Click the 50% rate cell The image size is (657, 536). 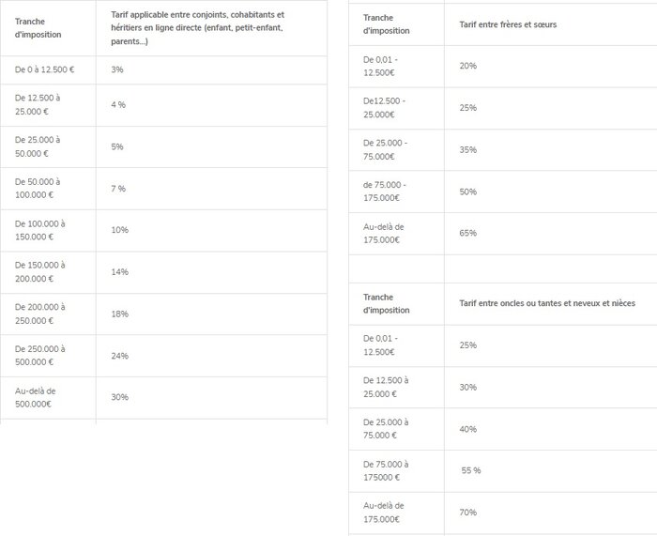[468, 191]
